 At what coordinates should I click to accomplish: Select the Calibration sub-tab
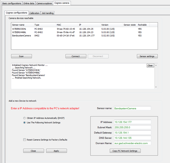tap(34, 13)
